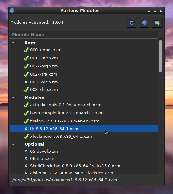Click the X mark beside ShellCheck-bin module
Image resolution: width=173 pixels, height=194 pixels.
26,166
